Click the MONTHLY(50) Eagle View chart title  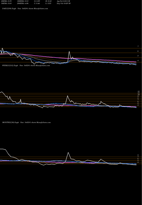26,122
